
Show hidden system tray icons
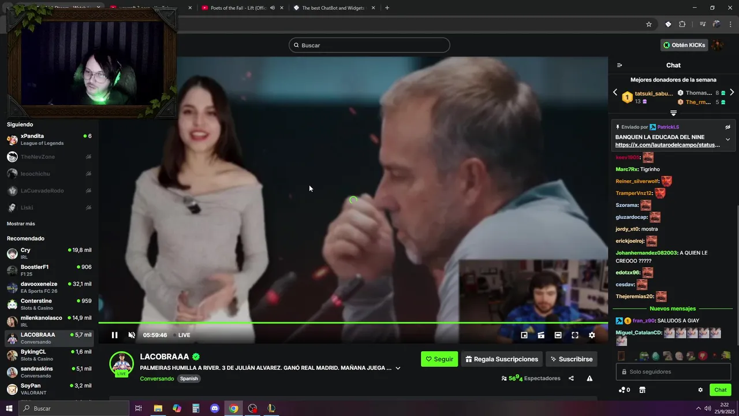[x=698, y=408]
